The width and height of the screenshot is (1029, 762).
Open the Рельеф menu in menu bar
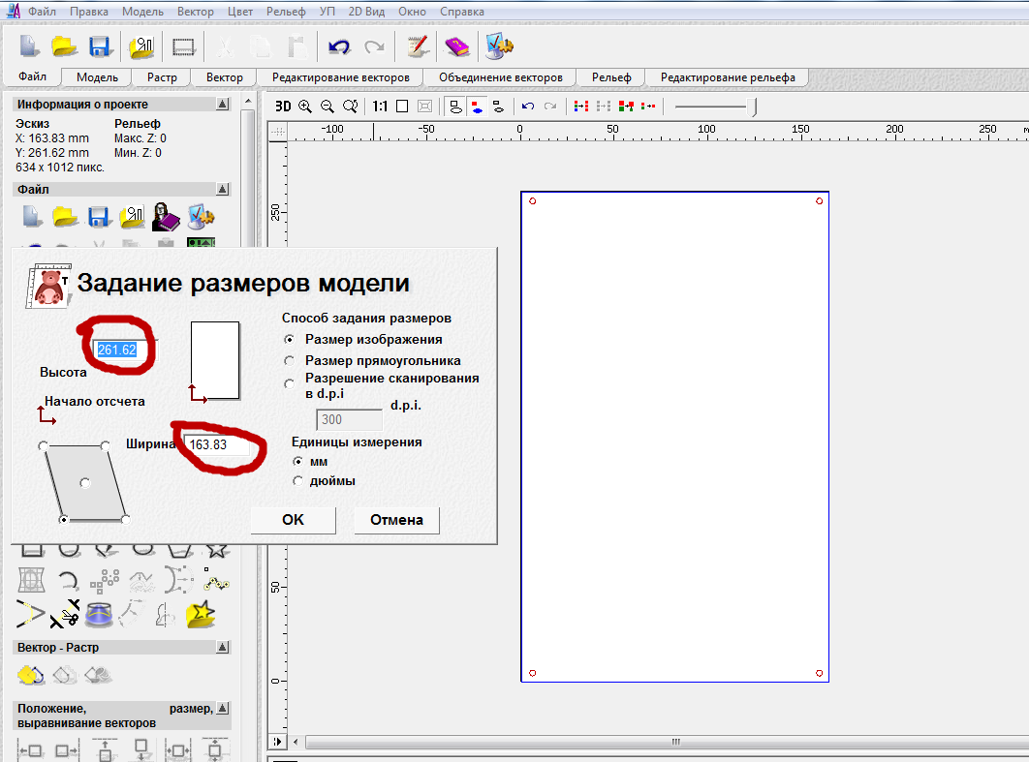coord(286,12)
